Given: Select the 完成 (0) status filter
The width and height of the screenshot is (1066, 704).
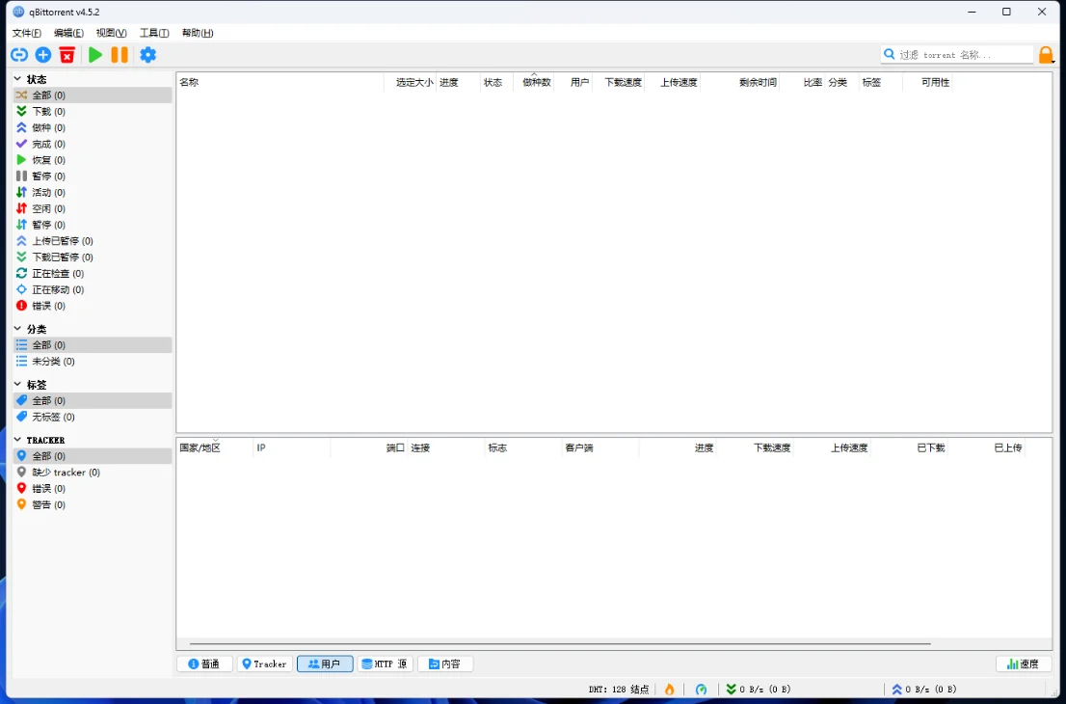Looking at the screenshot, I should tap(93, 145).
